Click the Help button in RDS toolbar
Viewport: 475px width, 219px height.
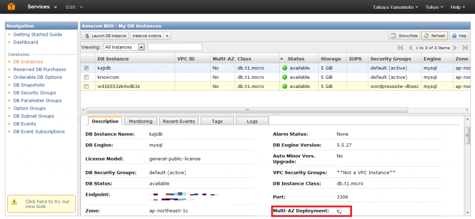pos(459,36)
